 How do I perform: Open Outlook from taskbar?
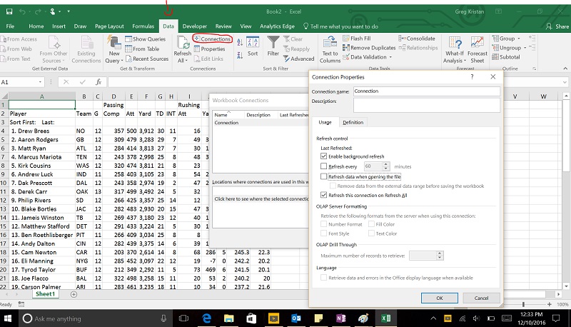tap(296, 318)
